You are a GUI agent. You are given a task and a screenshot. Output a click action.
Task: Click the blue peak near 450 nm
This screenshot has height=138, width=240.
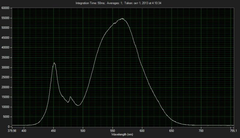point(54,63)
